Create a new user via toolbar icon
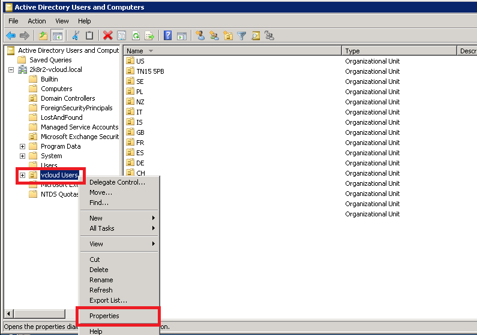 200,36
